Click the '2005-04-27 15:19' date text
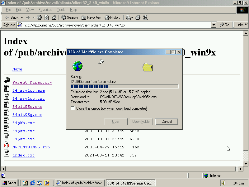Image resolution: width=249 pixels, height=187 pixels. click(104, 147)
